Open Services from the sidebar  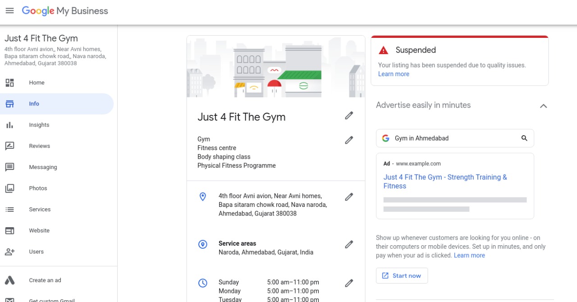(57, 210)
